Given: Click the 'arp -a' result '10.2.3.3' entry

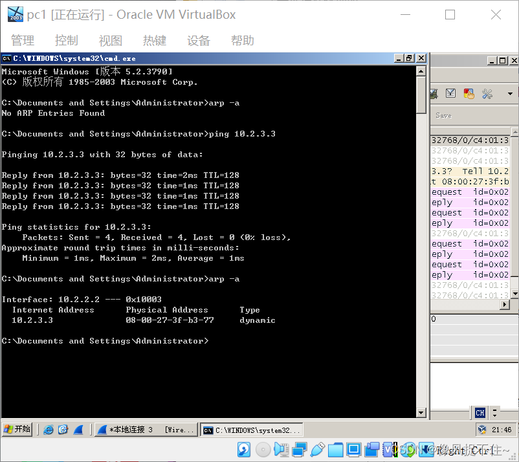Looking at the screenshot, I should click(x=32, y=320).
